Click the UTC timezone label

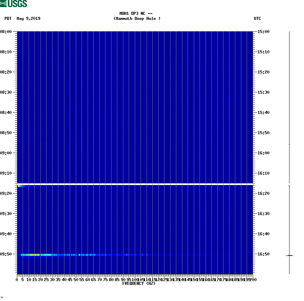point(258,19)
